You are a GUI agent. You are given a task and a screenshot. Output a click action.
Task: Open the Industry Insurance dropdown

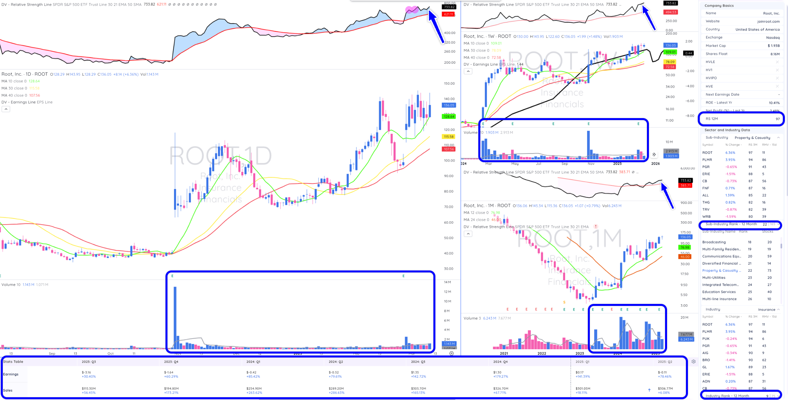tap(778, 309)
